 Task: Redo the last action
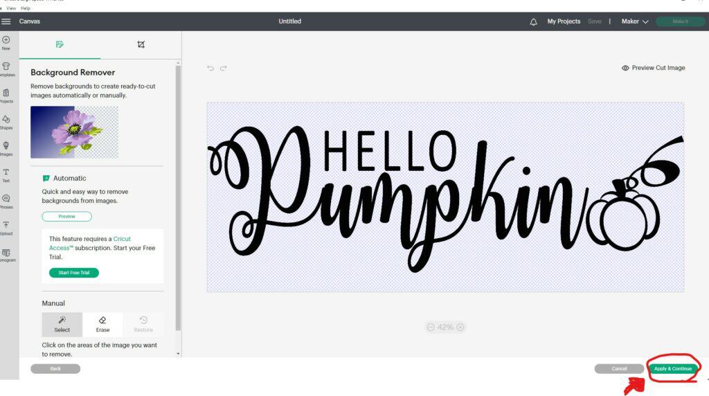(x=224, y=68)
